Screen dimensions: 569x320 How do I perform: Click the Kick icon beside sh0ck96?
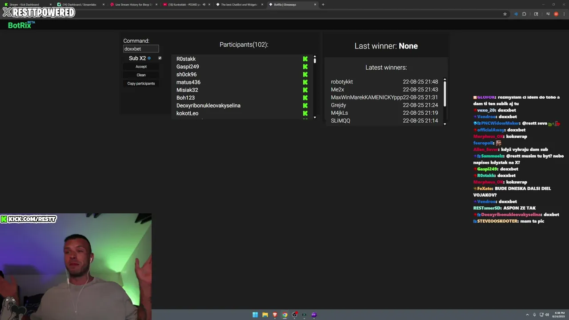point(305,74)
